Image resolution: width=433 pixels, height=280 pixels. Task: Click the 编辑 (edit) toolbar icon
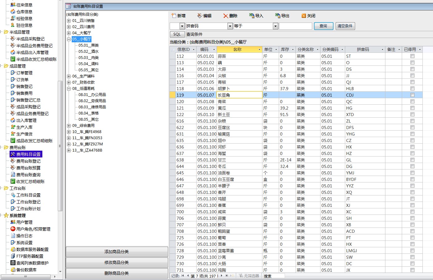pyautogui.click(x=200, y=16)
